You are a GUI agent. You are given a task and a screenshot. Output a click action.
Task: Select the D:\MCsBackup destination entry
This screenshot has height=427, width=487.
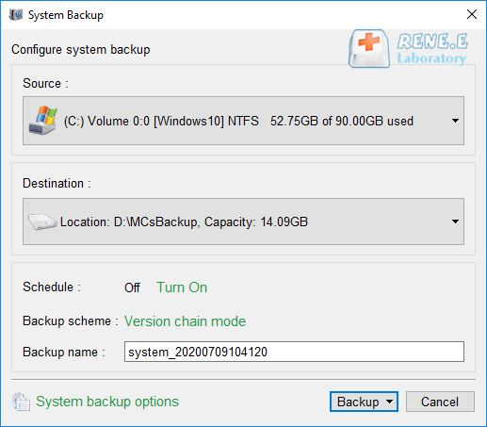[x=243, y=222]
